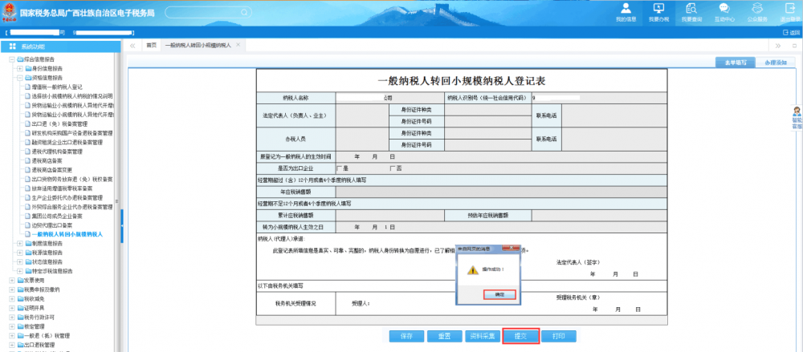Expand the 税费申报及缴纳 tree node

[x=11, y=289]
